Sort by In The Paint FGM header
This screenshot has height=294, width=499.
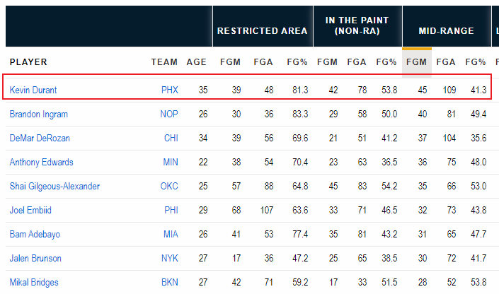click(x=327, y=62)
